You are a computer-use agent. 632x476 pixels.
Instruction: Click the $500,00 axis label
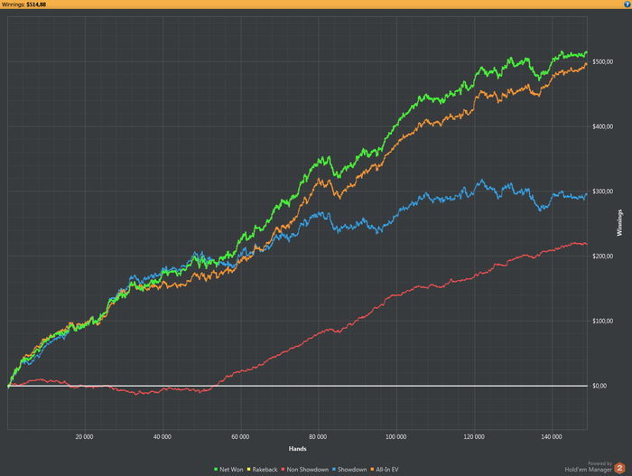tap(602, 61)
